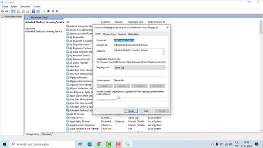The height and width of the screenshot is (148, 263).
Task: Open Google Chrome from the taskbar
Action: (99, 144)
